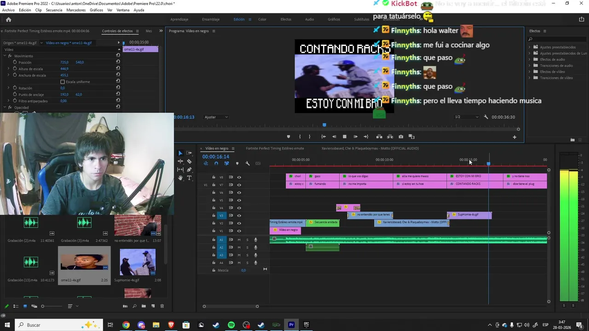Select the Slip tool
This screenshot has width=589, height=331.
(180, 170)
